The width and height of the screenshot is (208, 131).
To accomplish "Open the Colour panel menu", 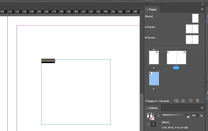I will tap(202, 108).
